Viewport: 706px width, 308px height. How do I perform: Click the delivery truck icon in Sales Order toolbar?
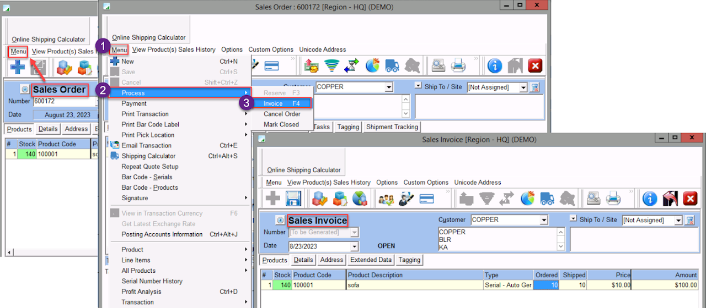(392, 66)
